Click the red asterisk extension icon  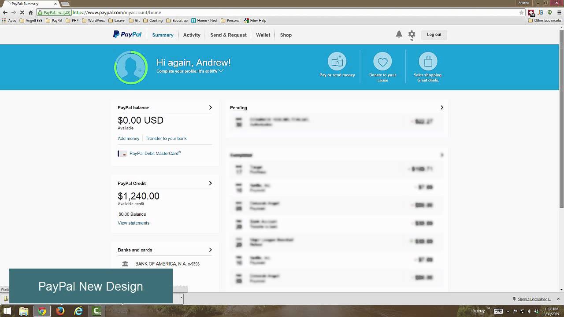[531, 12]
